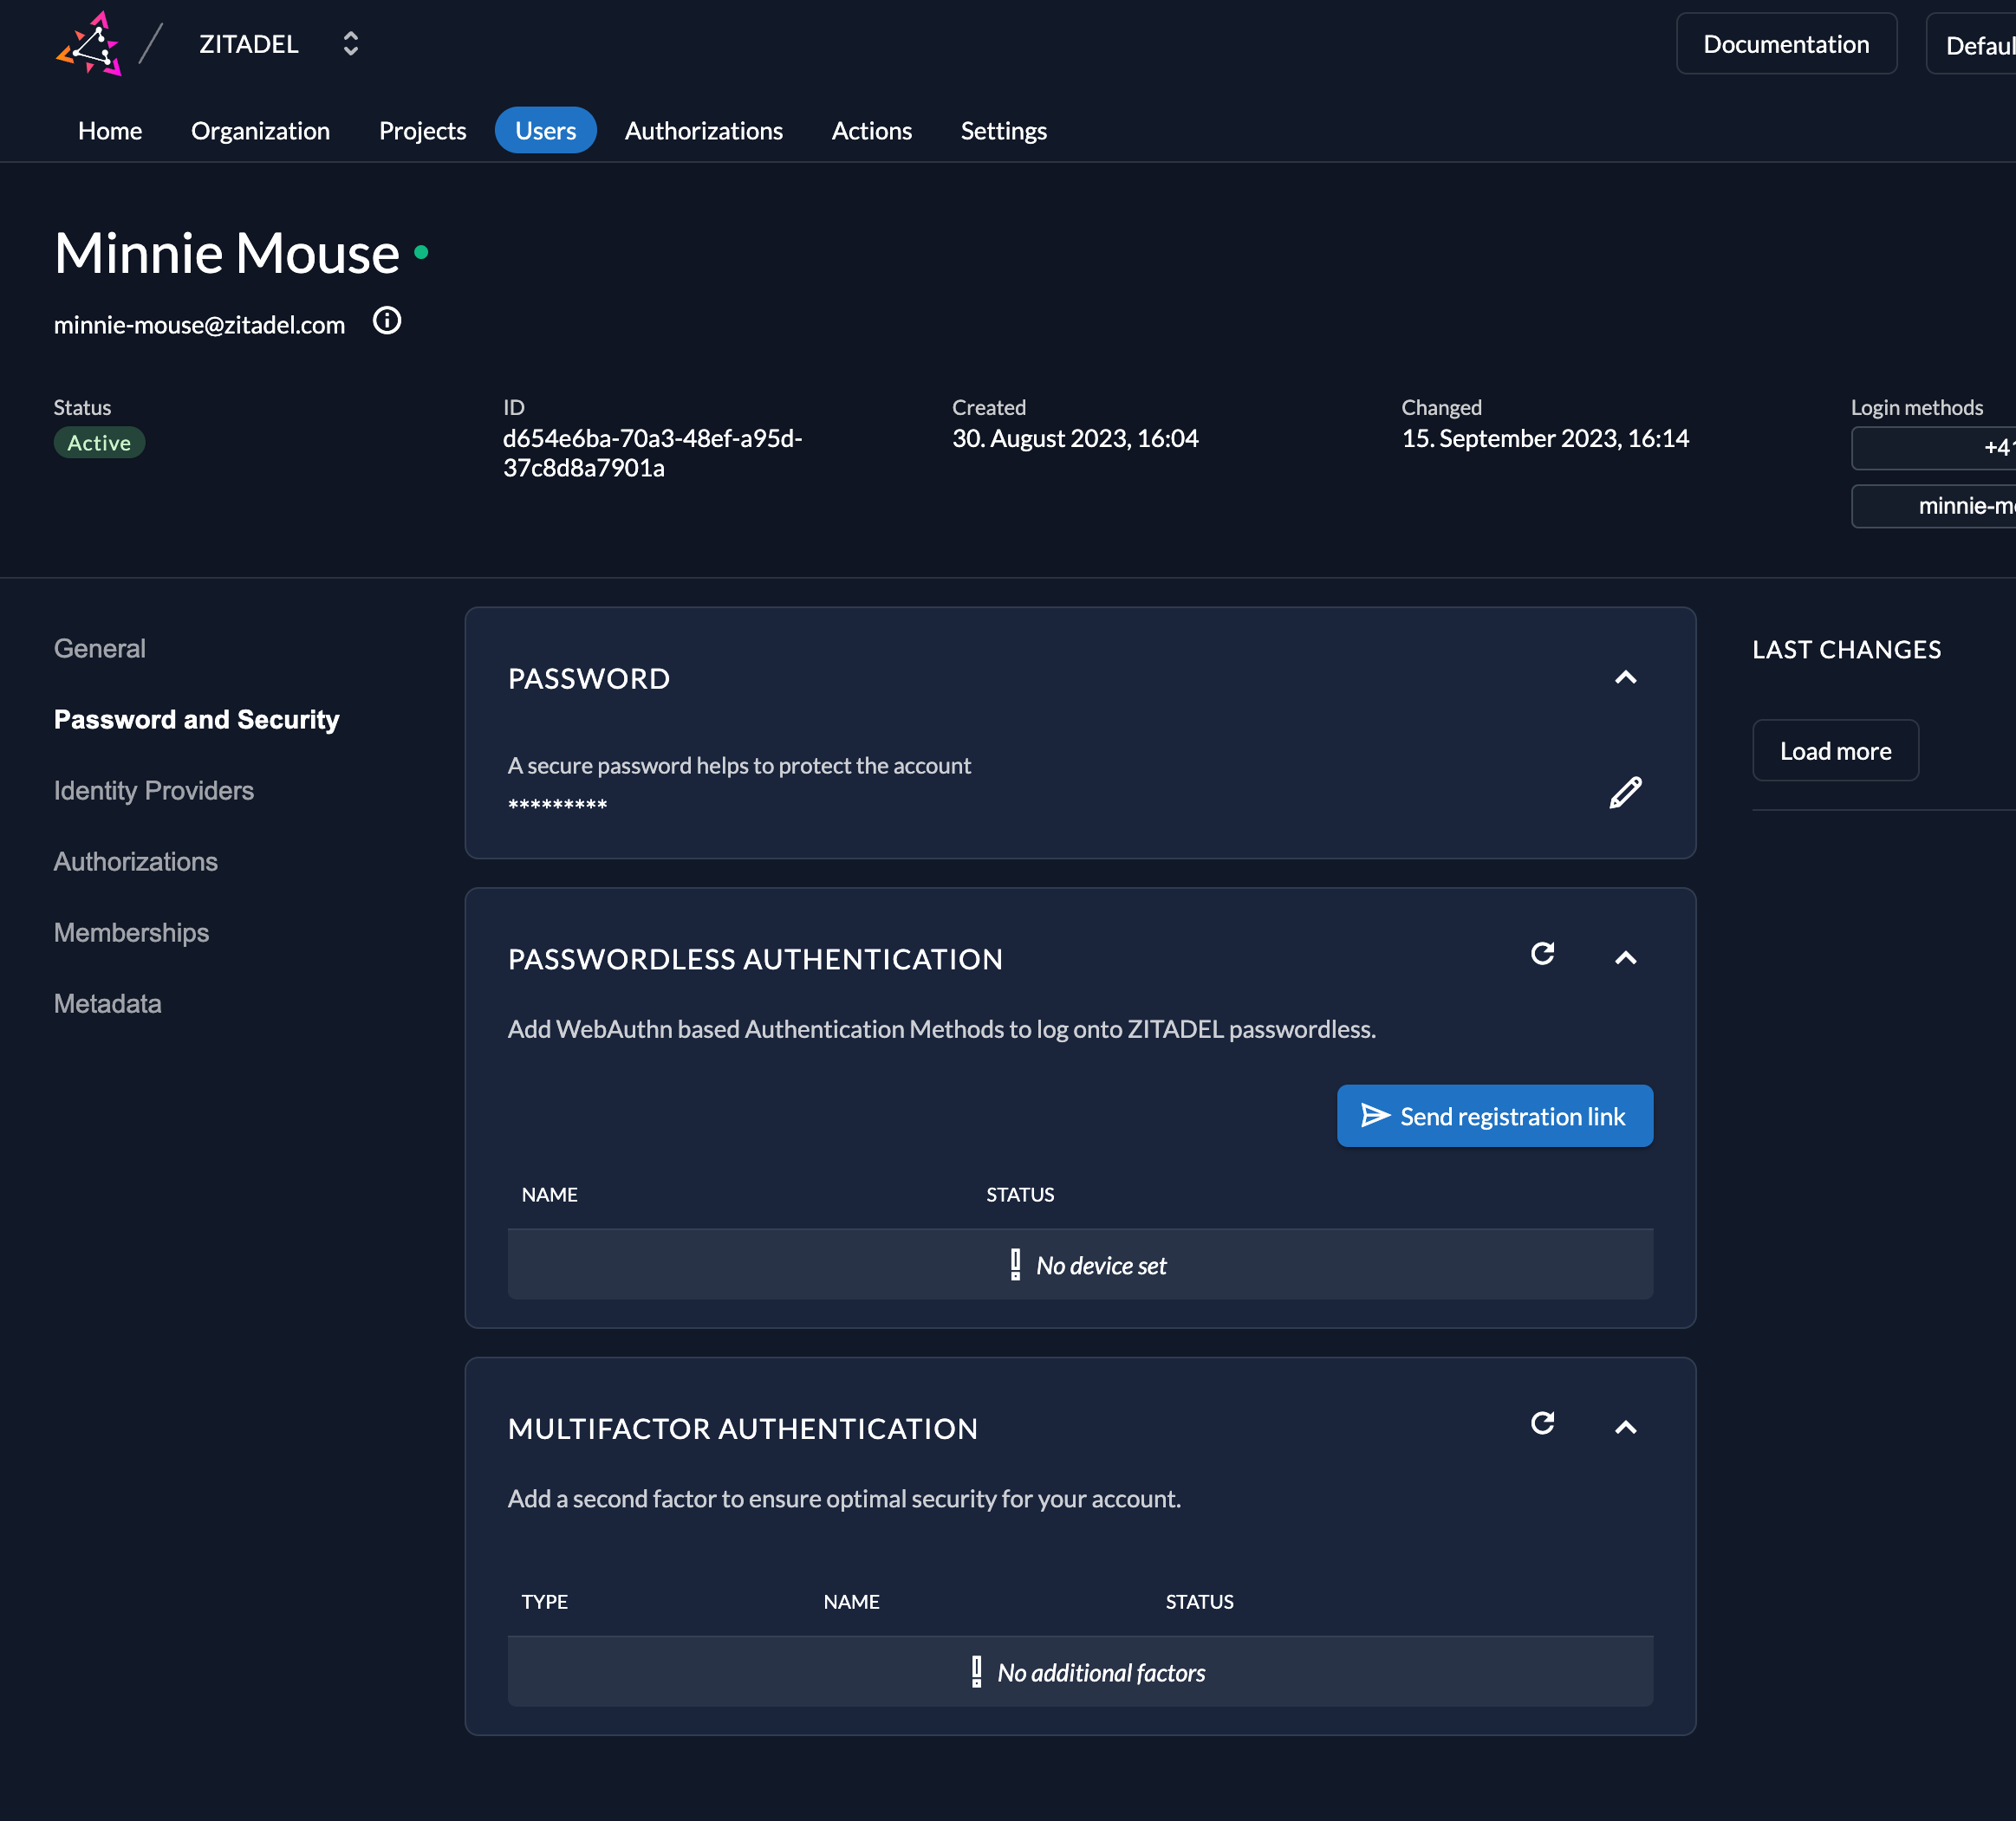Click the info icon next to the email
Screen dimensions: 2016x1821
click(387, 321)
